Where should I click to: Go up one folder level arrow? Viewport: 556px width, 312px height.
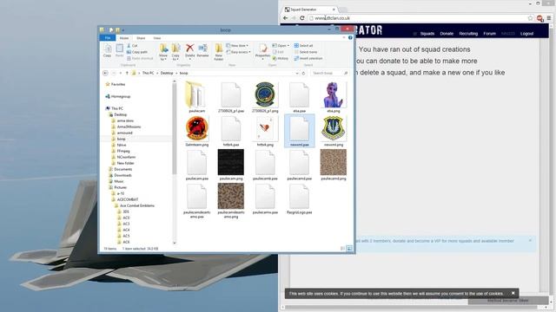(127, 73)
